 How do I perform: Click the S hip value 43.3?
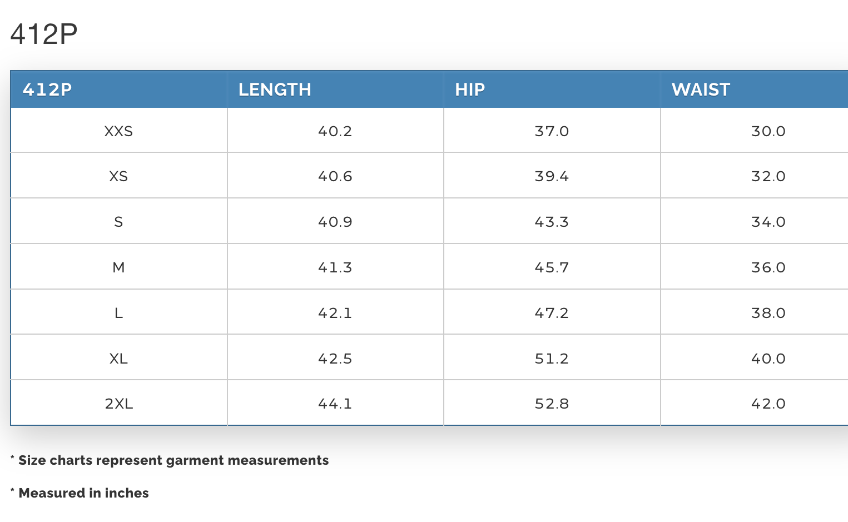point(552,222)
